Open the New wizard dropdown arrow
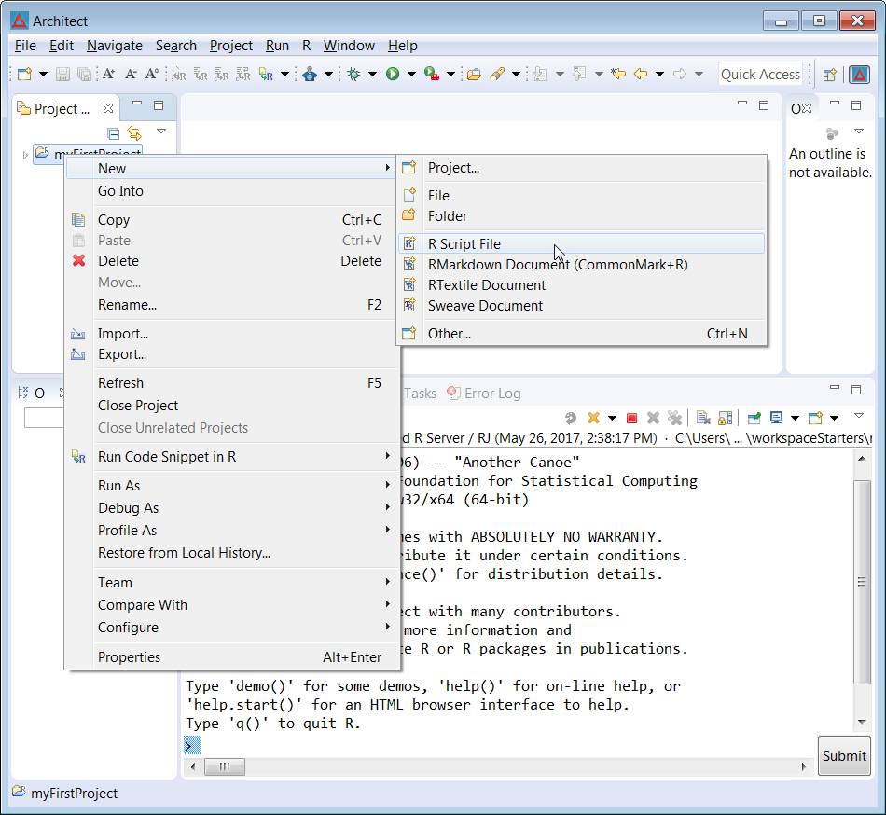 pos(43,74)
